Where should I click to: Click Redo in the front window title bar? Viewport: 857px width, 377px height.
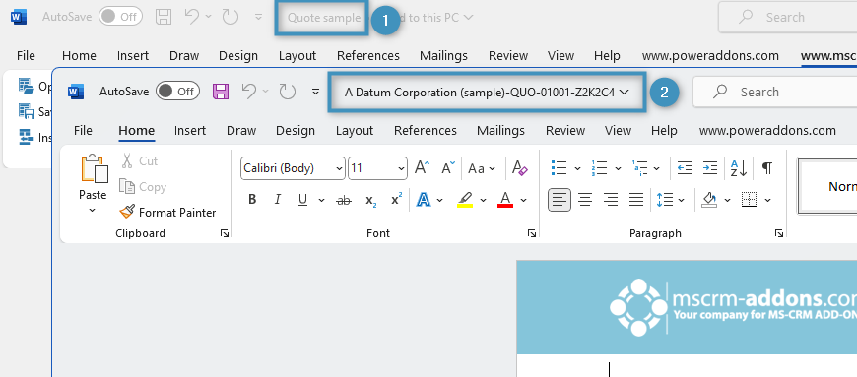(x=287, y=92)
